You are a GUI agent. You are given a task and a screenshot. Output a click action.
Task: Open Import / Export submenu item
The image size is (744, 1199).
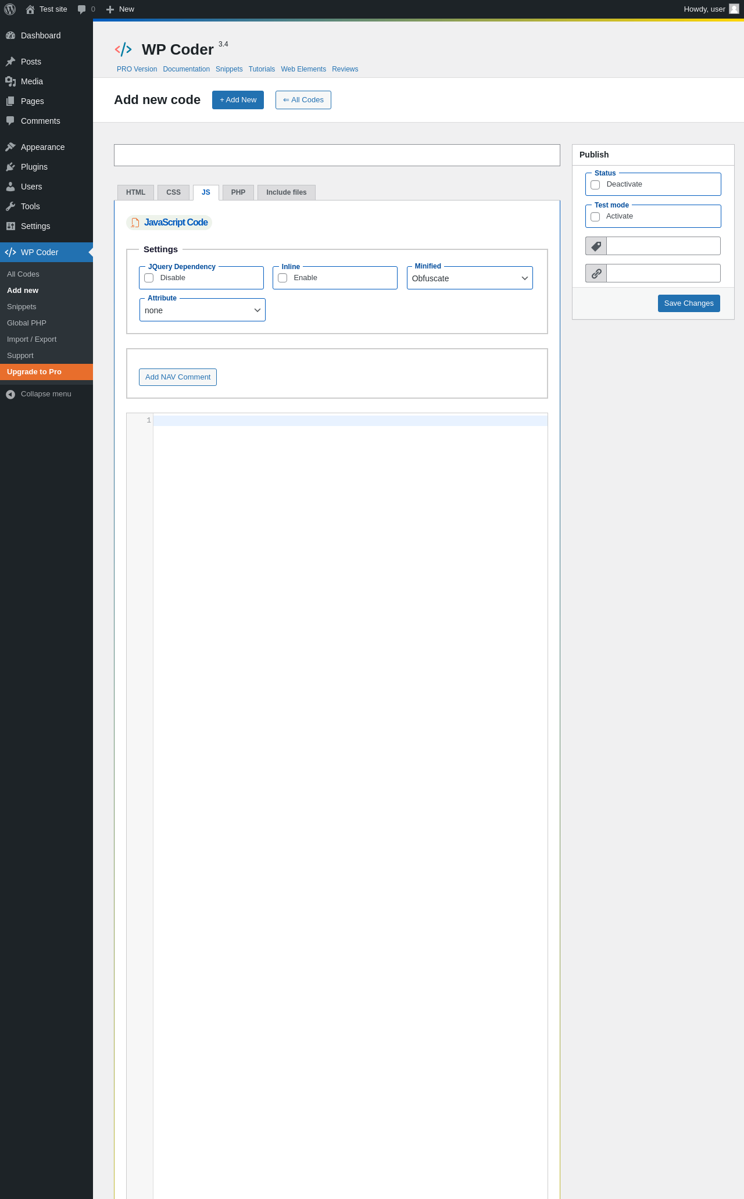[46, 339]
